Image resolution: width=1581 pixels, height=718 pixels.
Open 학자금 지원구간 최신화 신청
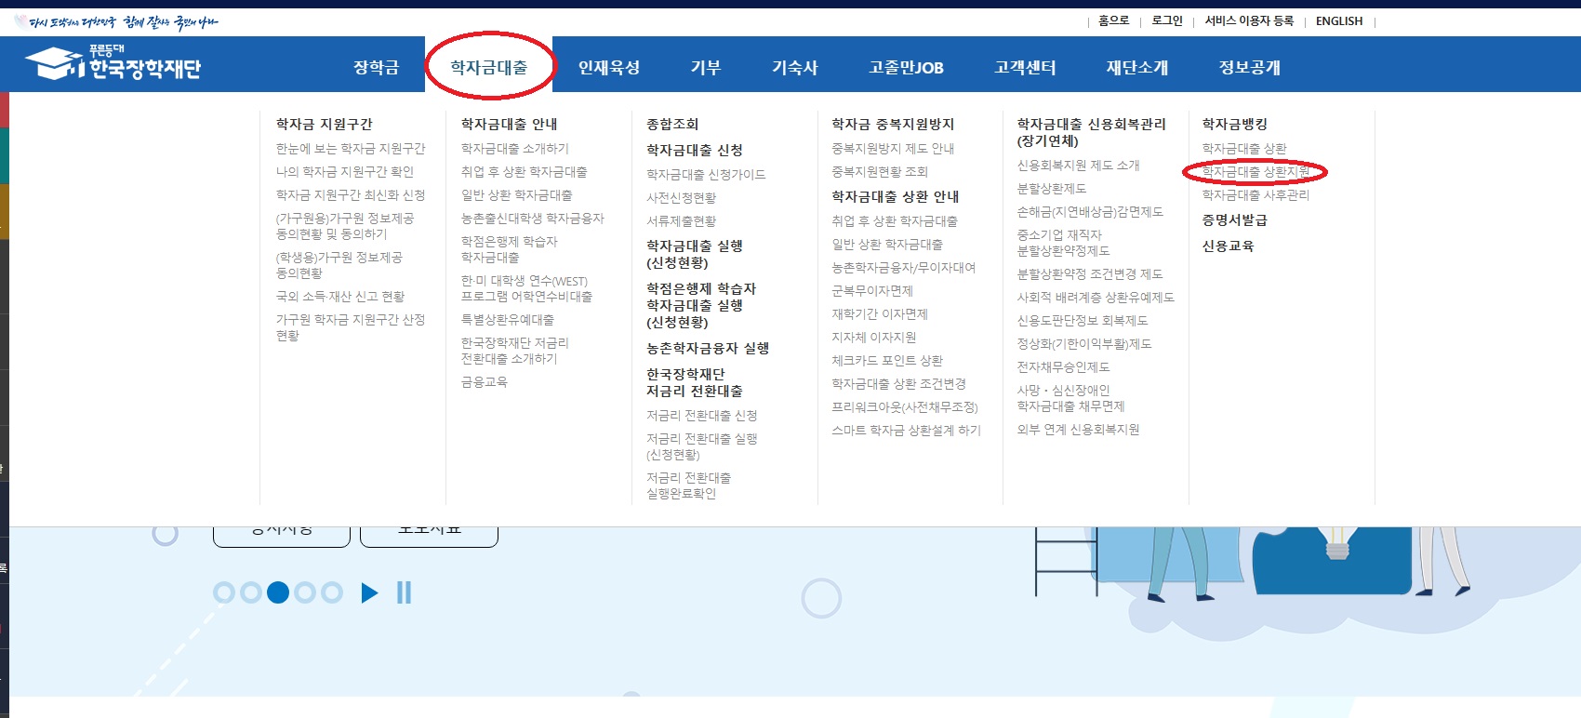(x=350, y=194)
